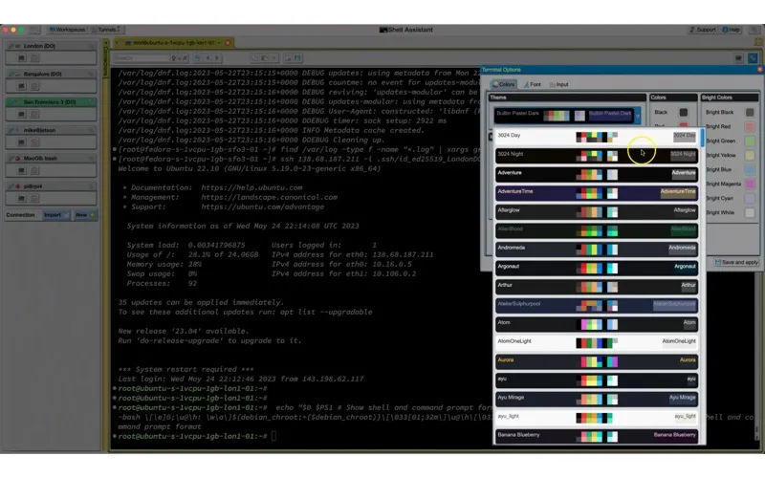Open terminal icon under San Francisco 3 (DO)
The image size is (765, 478).
pyautogui.click(x=21, y=114)
